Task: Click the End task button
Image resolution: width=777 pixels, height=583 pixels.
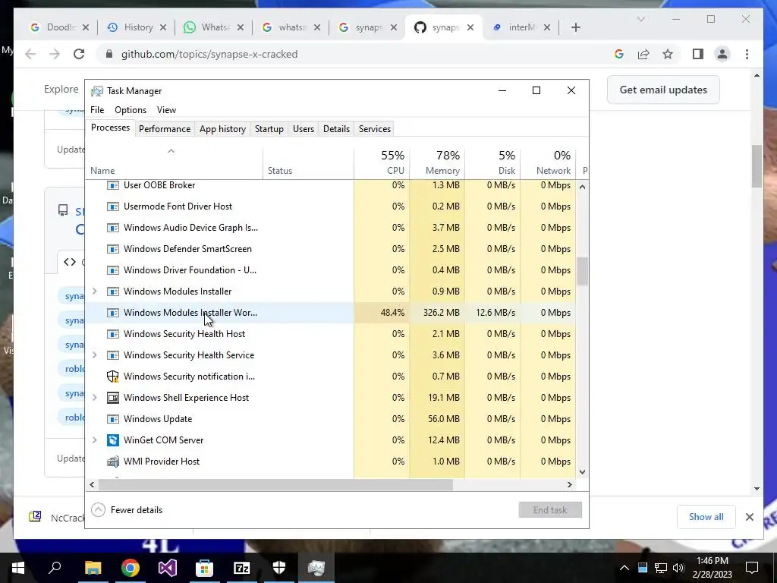Action: (x=550, y=509)
